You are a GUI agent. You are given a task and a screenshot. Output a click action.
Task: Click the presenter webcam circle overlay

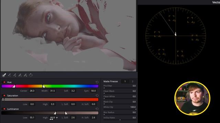tap(192, 98)
